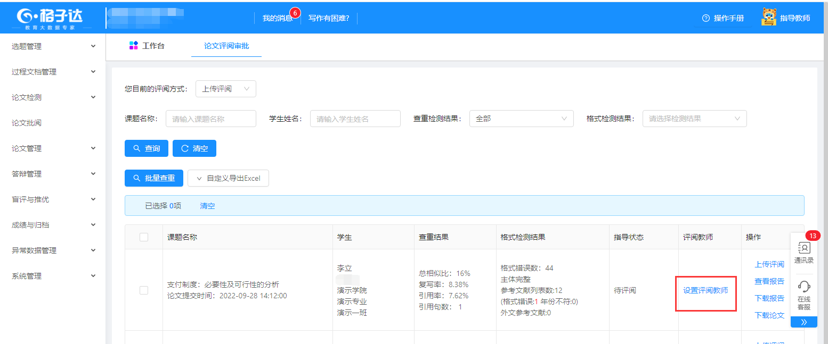Click the 设置评阅教师 link

(x=705, y=290)
